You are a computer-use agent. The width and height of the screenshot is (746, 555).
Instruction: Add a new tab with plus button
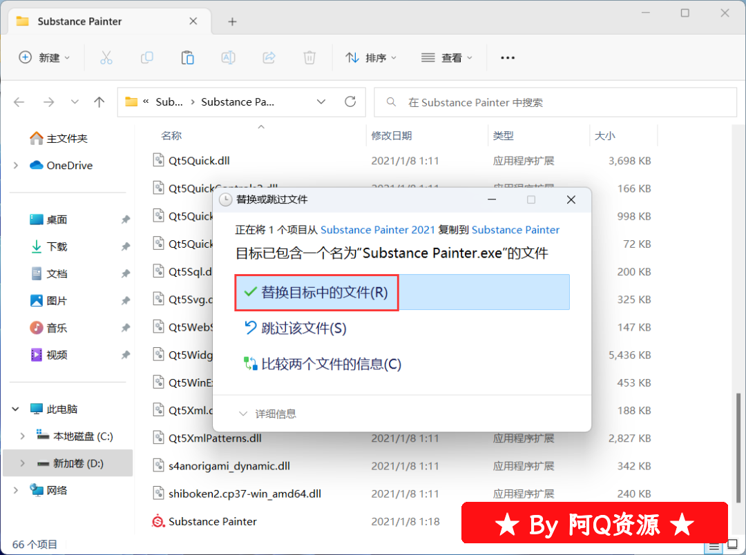pos(232,21)
